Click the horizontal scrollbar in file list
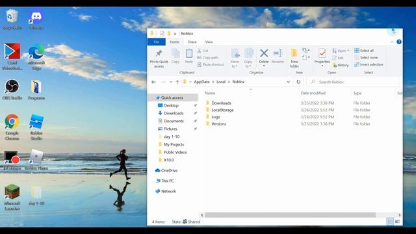Image resolution: width=416 pixels, height=234 pixels. point(290,215)
